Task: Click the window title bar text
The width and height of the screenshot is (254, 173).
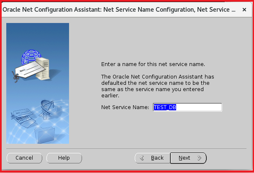Action: (x=119, y=10)
